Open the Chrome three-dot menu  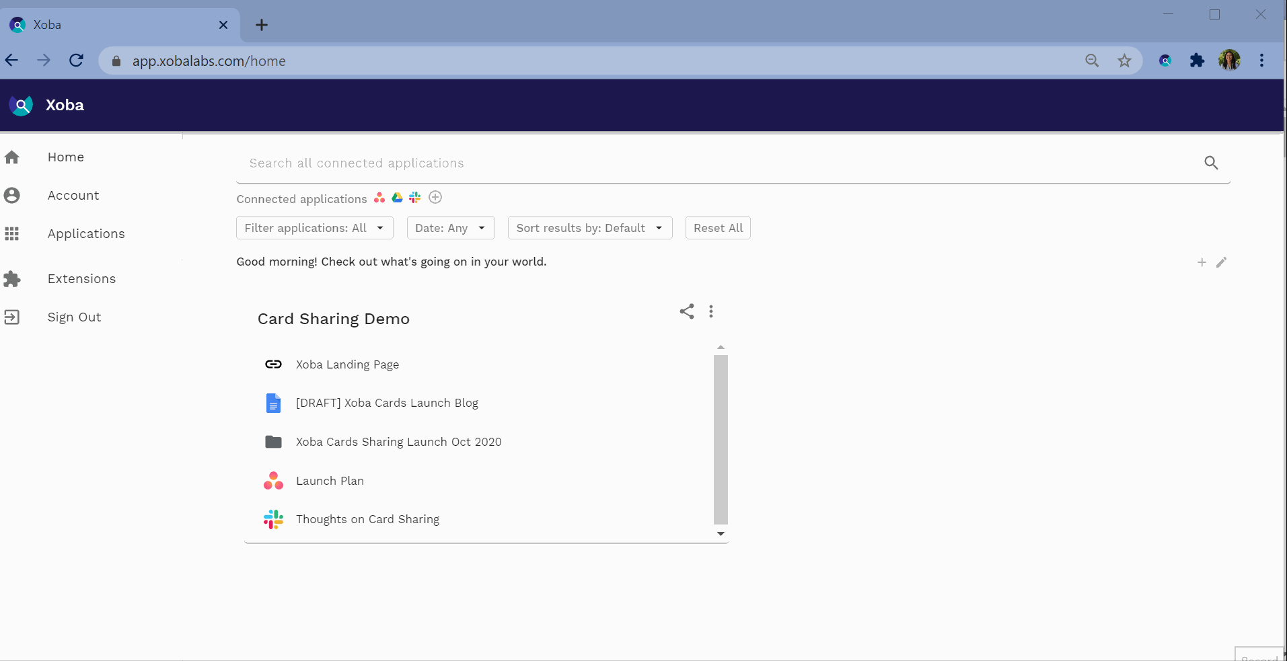(1261, 61)
